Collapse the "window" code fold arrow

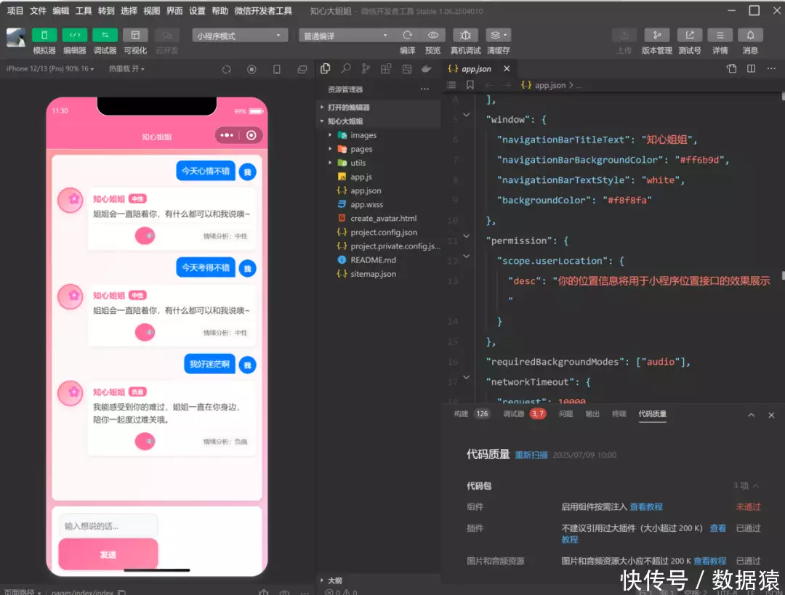[x=466, y=115]
